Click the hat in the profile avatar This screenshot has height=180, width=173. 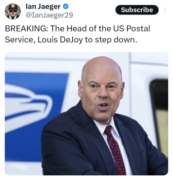pyautogui.click(x=13, y=7)
